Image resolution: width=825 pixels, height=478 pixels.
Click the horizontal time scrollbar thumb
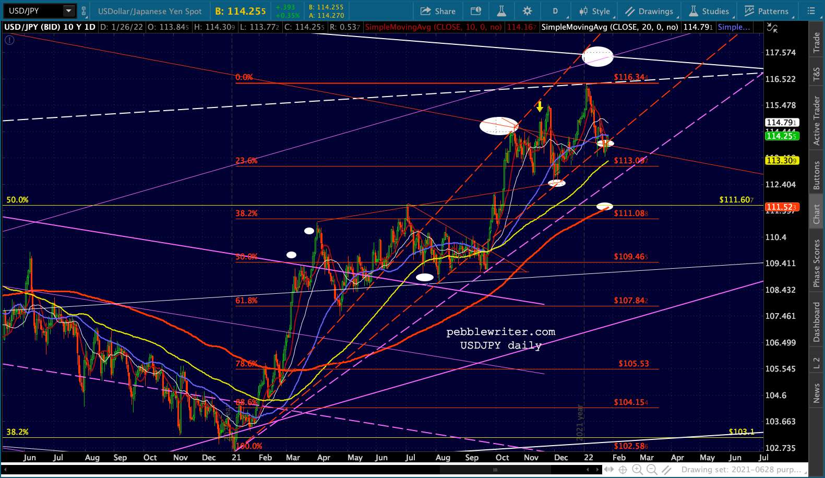tap(495, 470)
